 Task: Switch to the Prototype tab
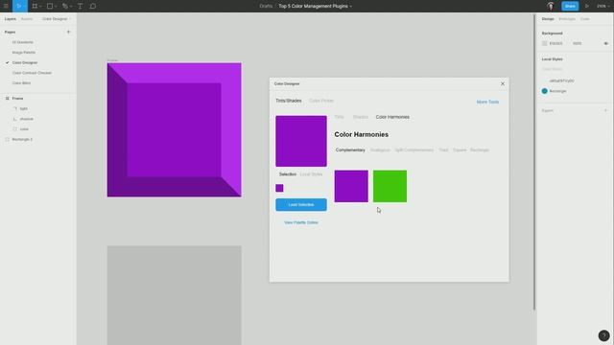567,19
